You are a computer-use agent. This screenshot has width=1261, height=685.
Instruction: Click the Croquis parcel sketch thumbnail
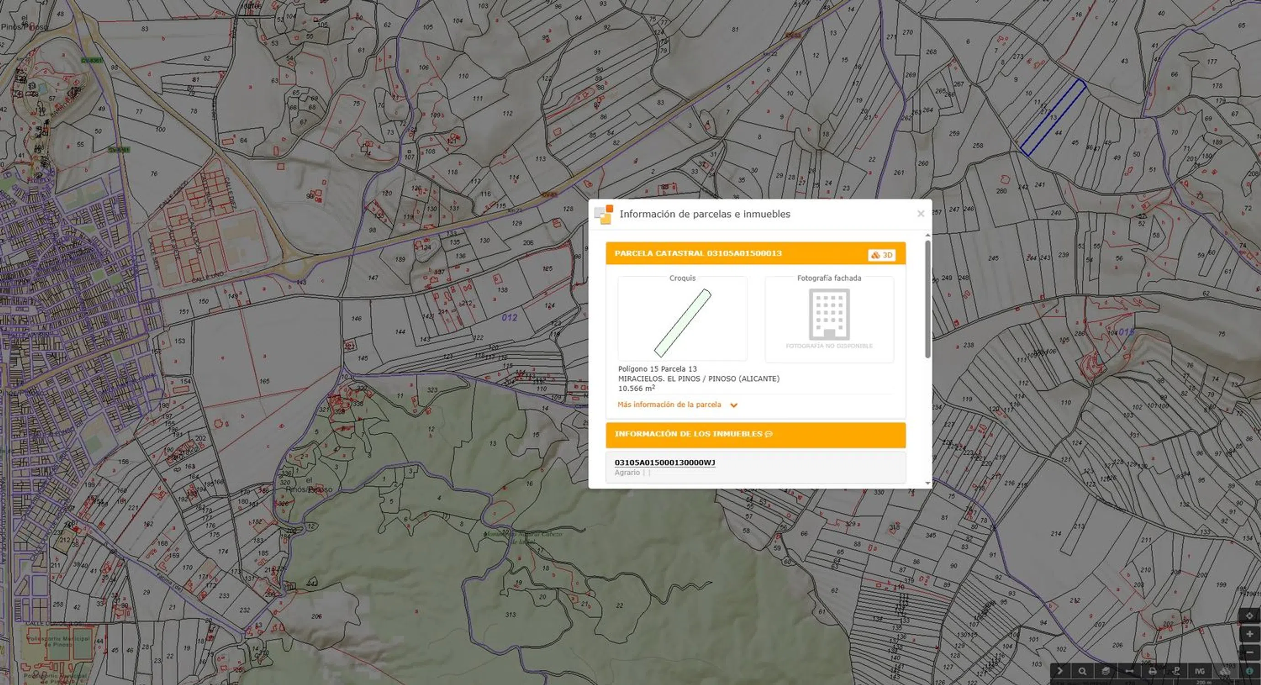click(682, 322)
